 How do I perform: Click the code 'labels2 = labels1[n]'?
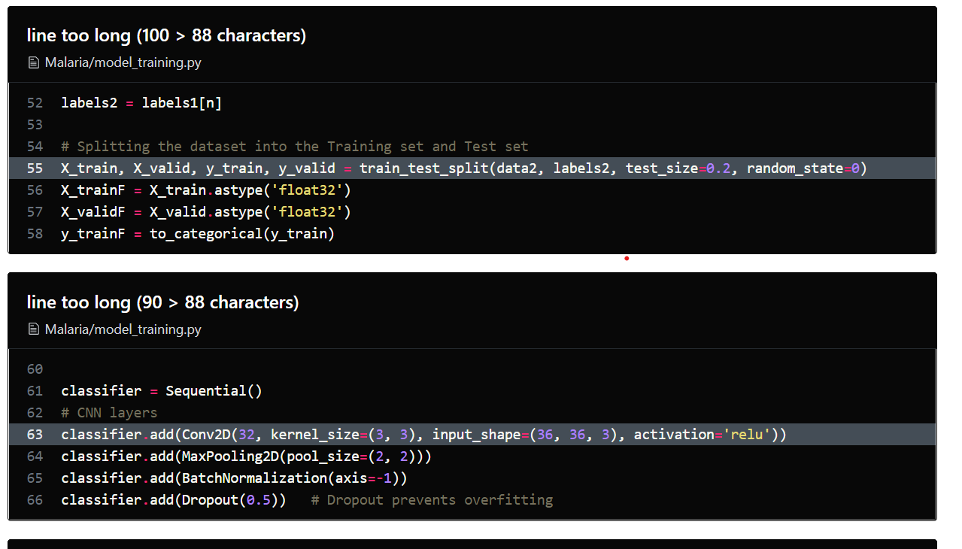coord(141,103)
